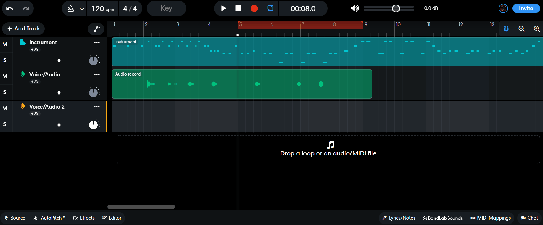The width and height of the screenshot is (543, 225).
Task: Add Fx to the Instrument track
Action: [x=35, y=49]
